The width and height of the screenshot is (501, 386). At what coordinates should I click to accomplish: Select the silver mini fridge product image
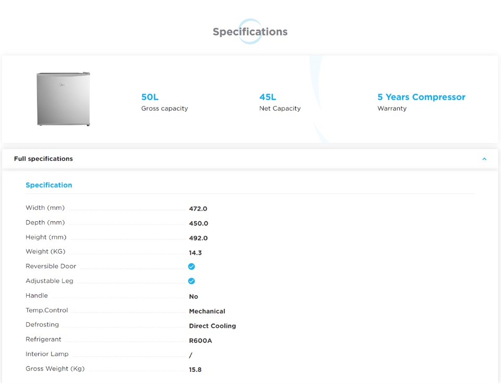pos(63,99)
